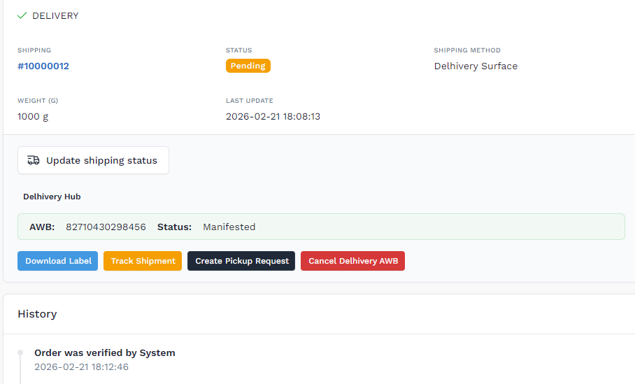Select AWB number 82710430298456
This screenshot has height=384, width=635.
click(x=106, y=227)
